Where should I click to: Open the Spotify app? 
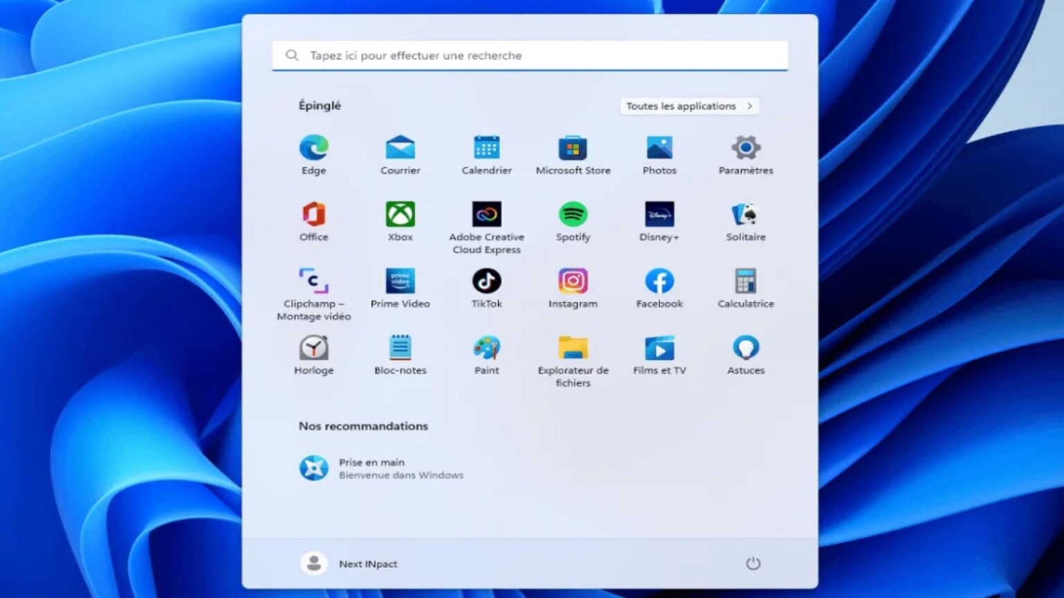(x=573, y=215)
